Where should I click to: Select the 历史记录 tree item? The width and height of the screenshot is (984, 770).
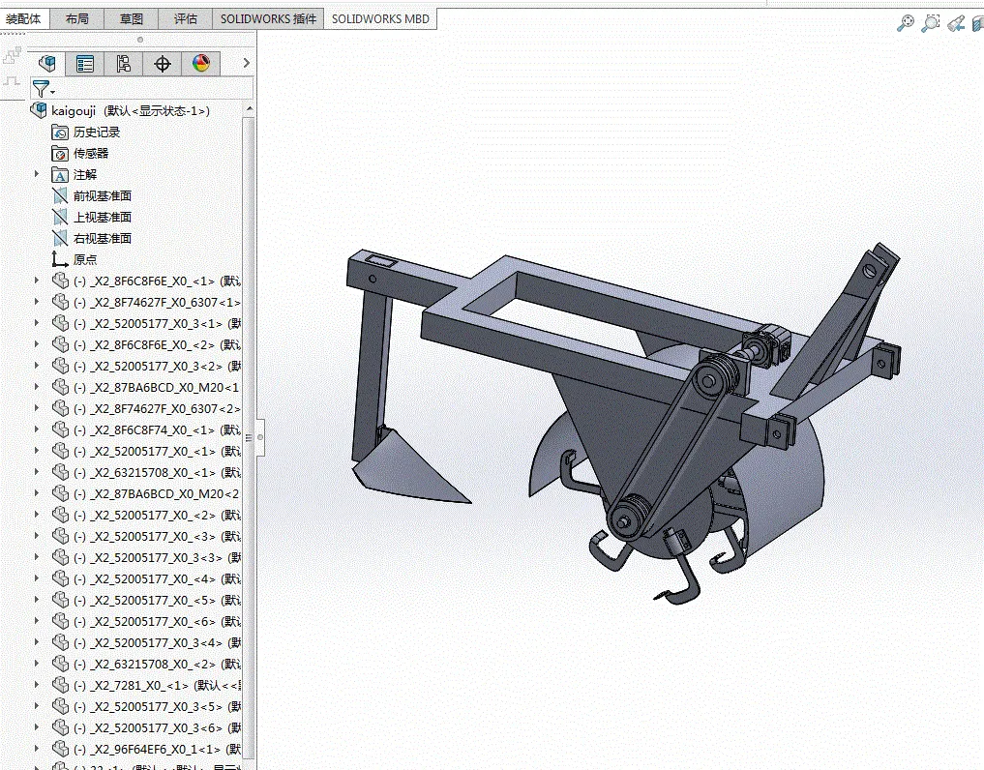pos(97,133)
